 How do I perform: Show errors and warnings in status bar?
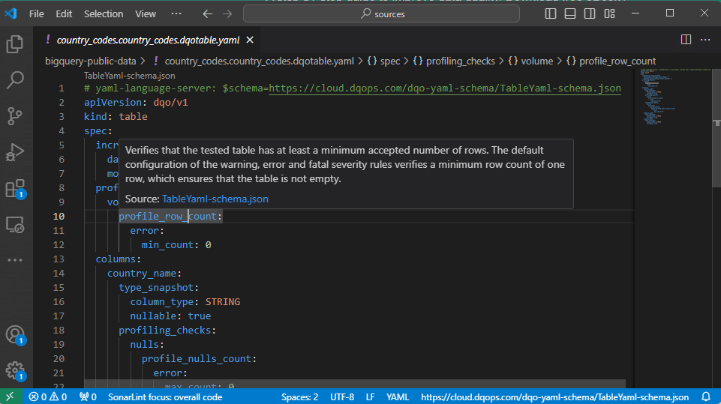click(48, 397)
